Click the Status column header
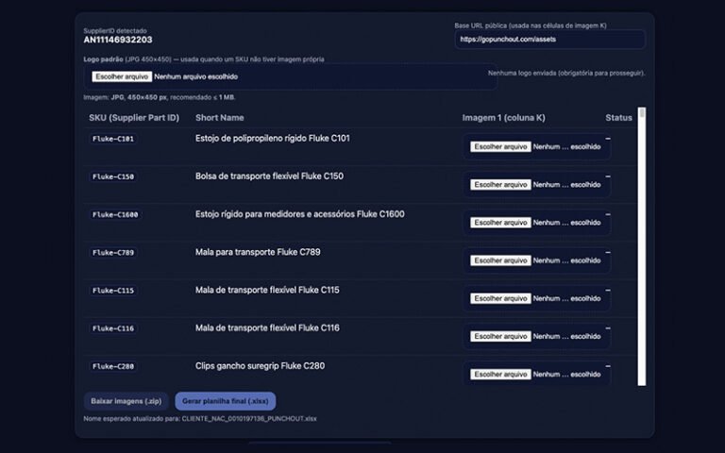The image size is (725, 453). click(618, 118)
